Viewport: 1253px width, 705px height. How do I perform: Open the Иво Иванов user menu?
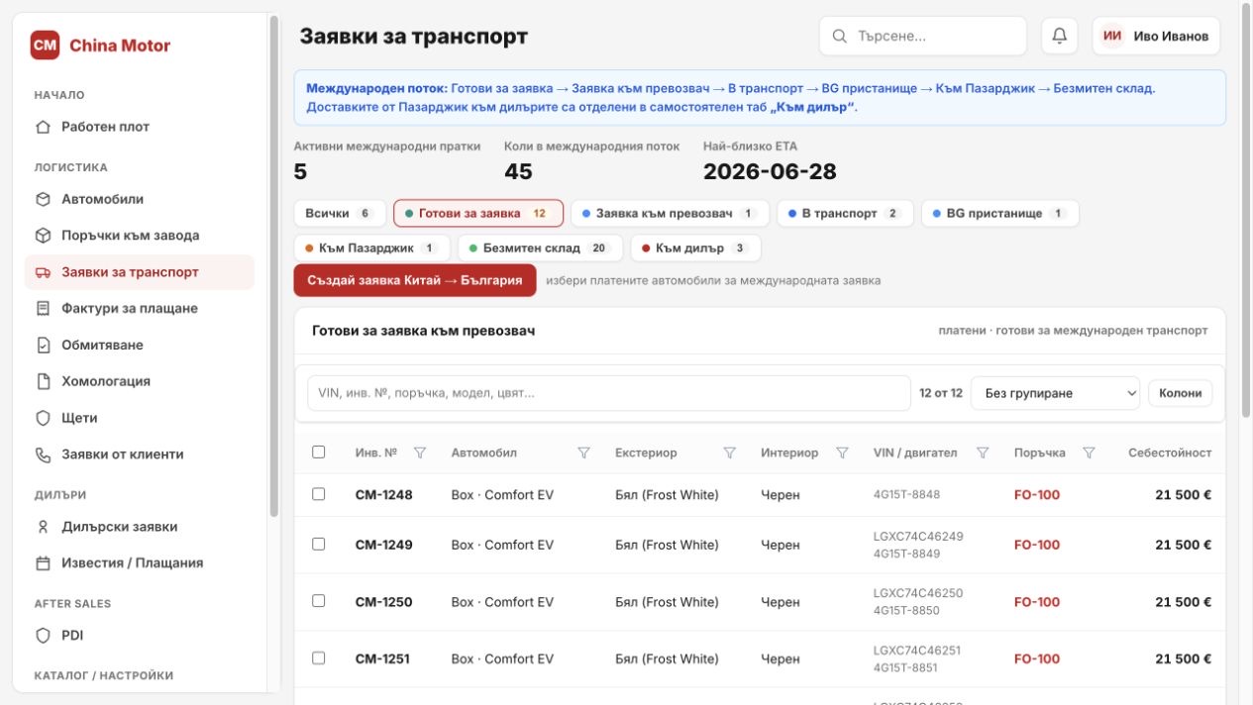point(1156,36)
